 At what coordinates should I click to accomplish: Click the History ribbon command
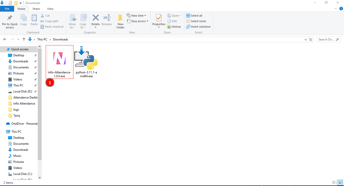(x=174, y=27)
